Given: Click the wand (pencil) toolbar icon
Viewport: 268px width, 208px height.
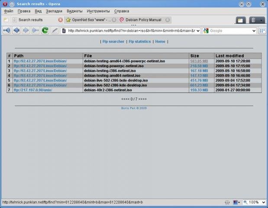Looking at the screenshot, I should point(55,30).
